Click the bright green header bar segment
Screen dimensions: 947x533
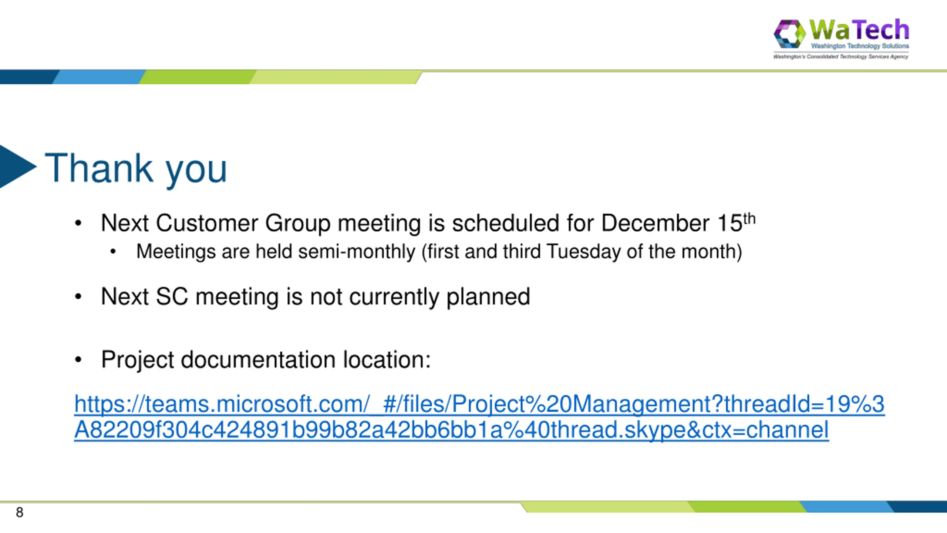(198, 77)
